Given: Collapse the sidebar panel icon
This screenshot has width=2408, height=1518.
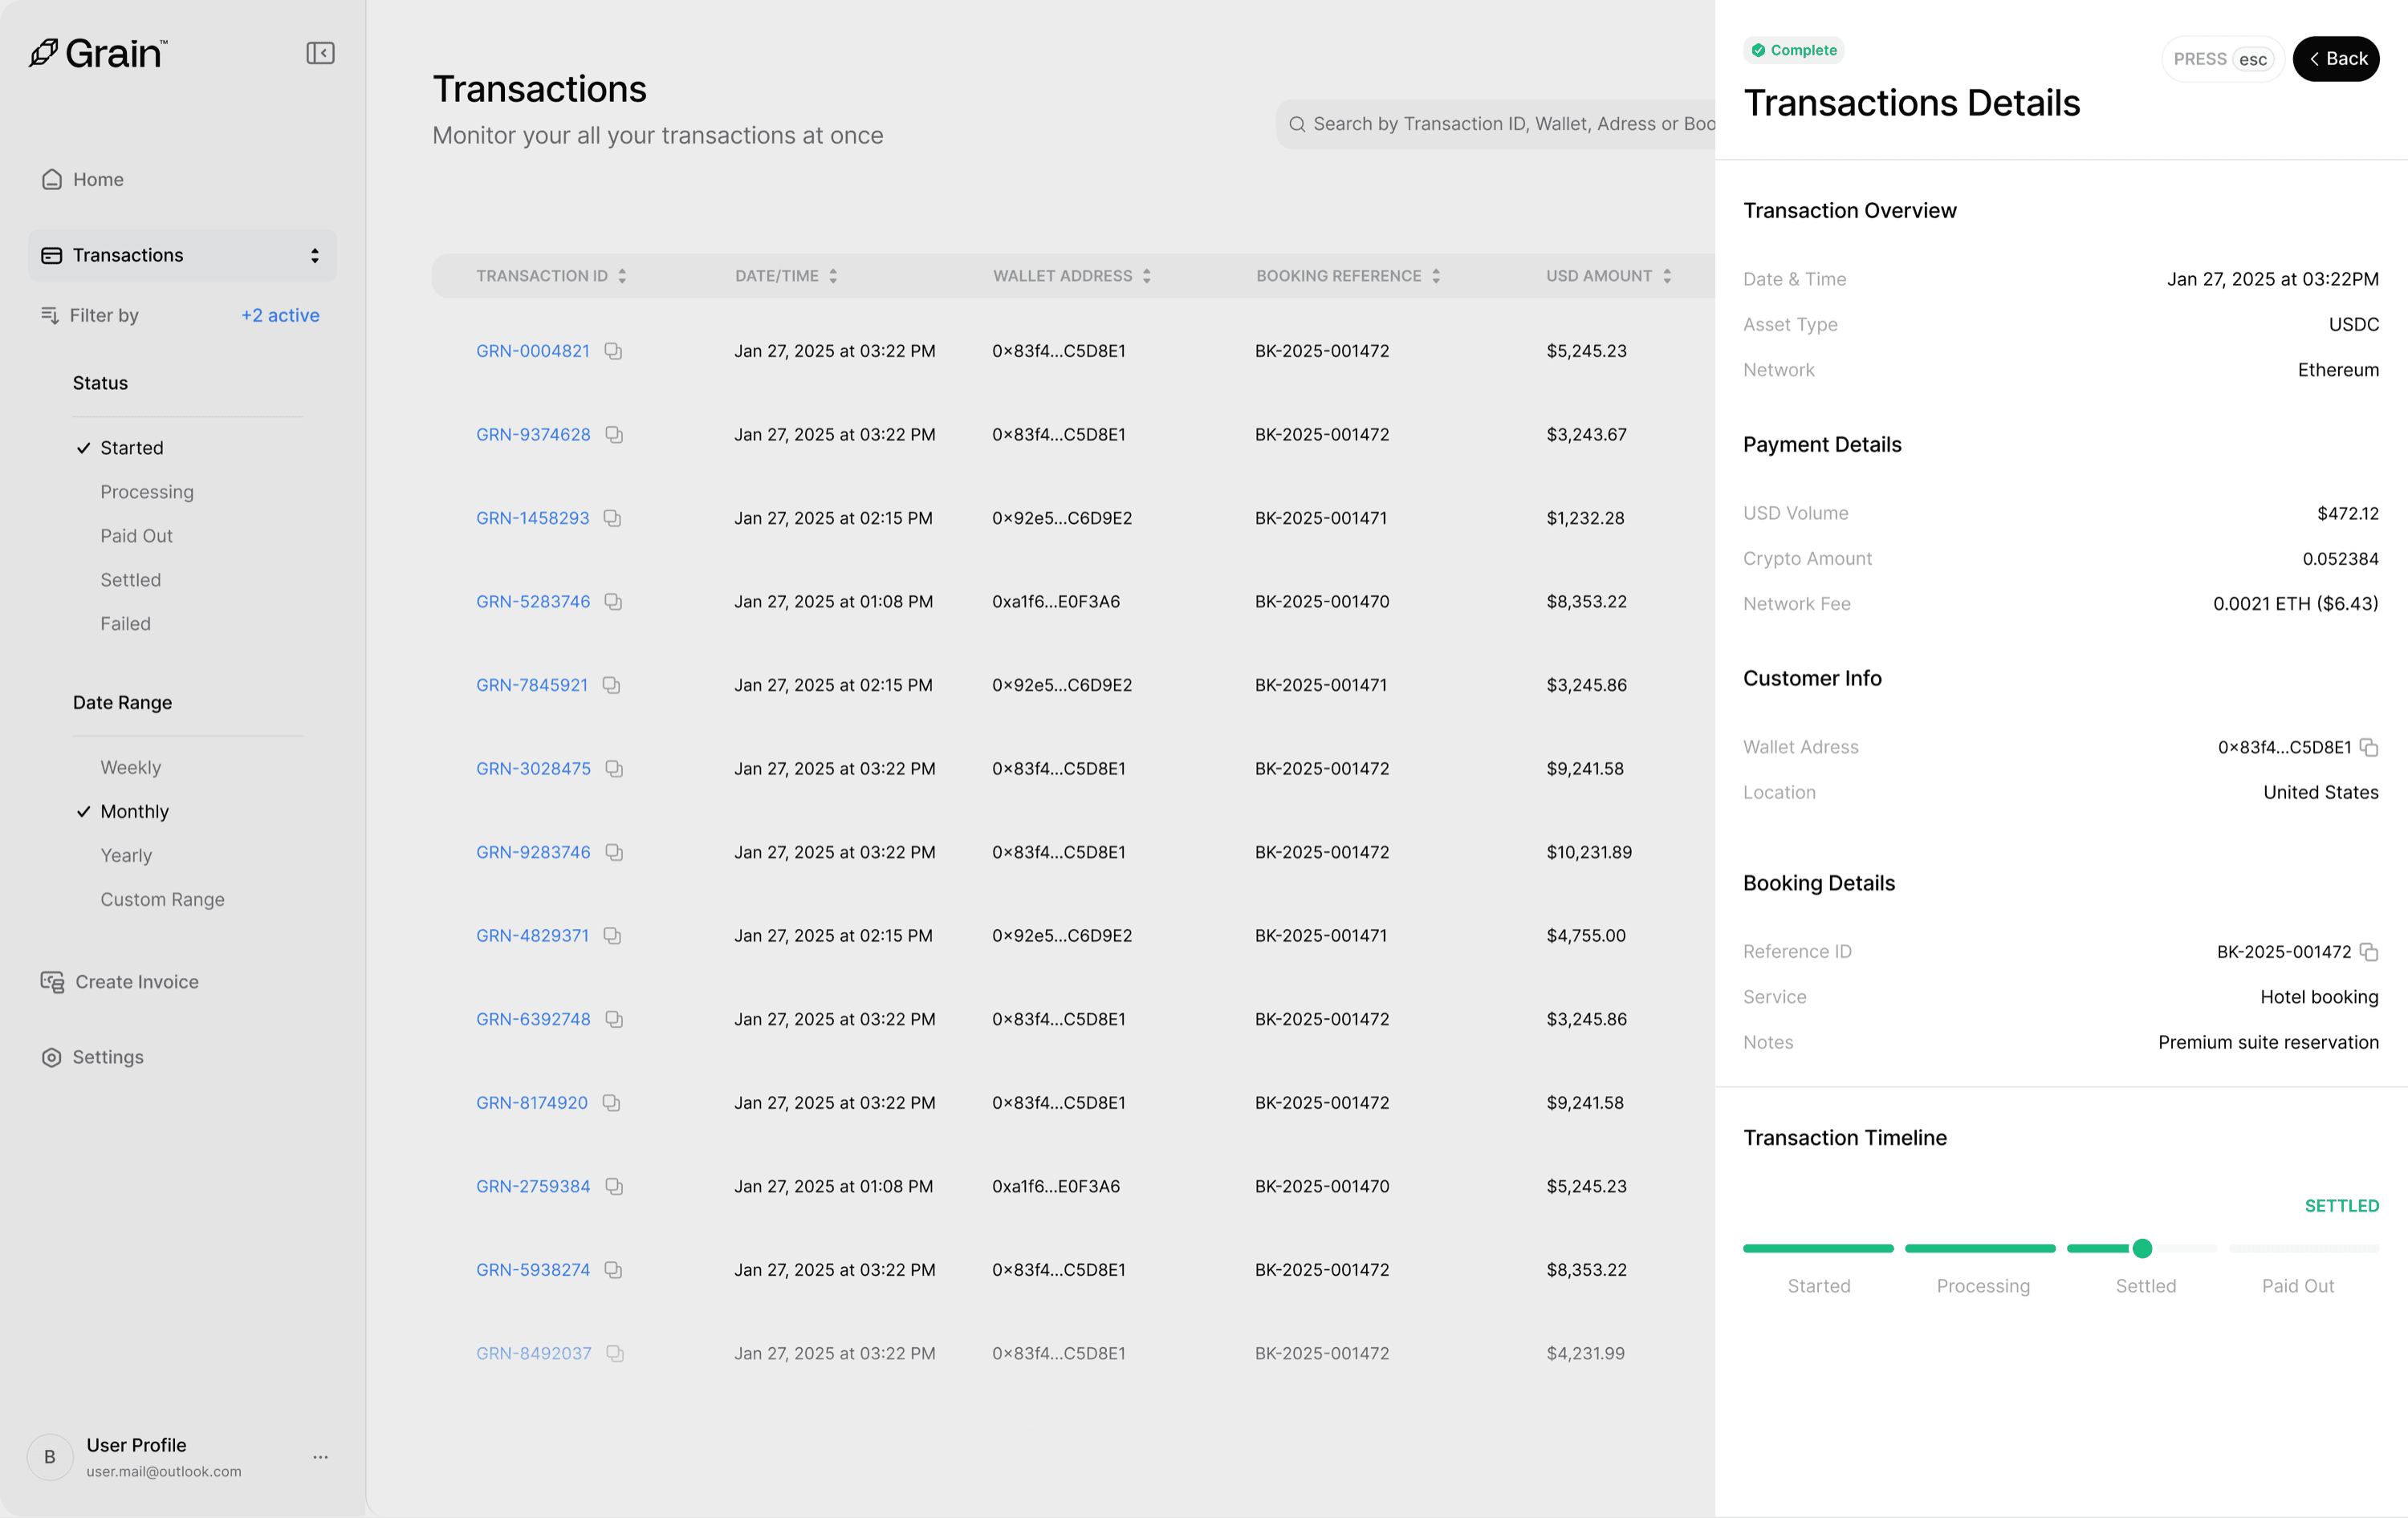Looking at the screenshot, I should click(320, 53).
